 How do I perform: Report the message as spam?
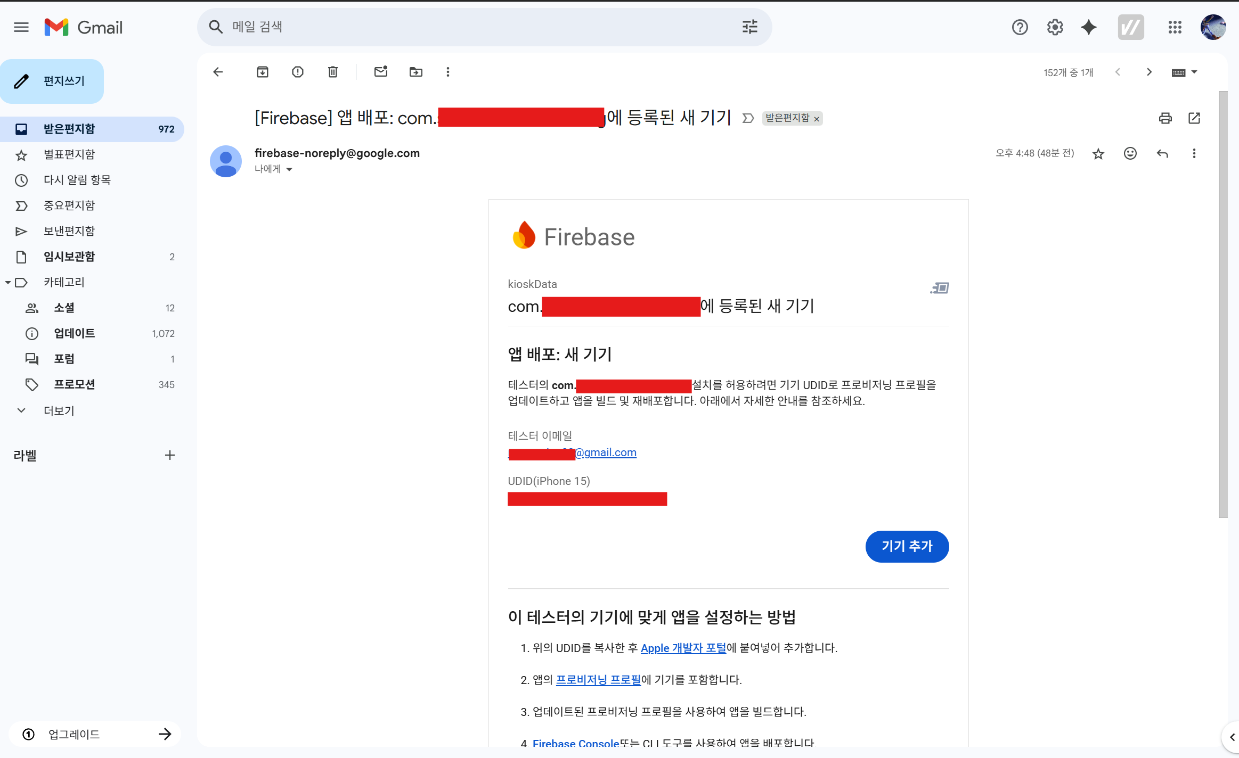(298, 72)
